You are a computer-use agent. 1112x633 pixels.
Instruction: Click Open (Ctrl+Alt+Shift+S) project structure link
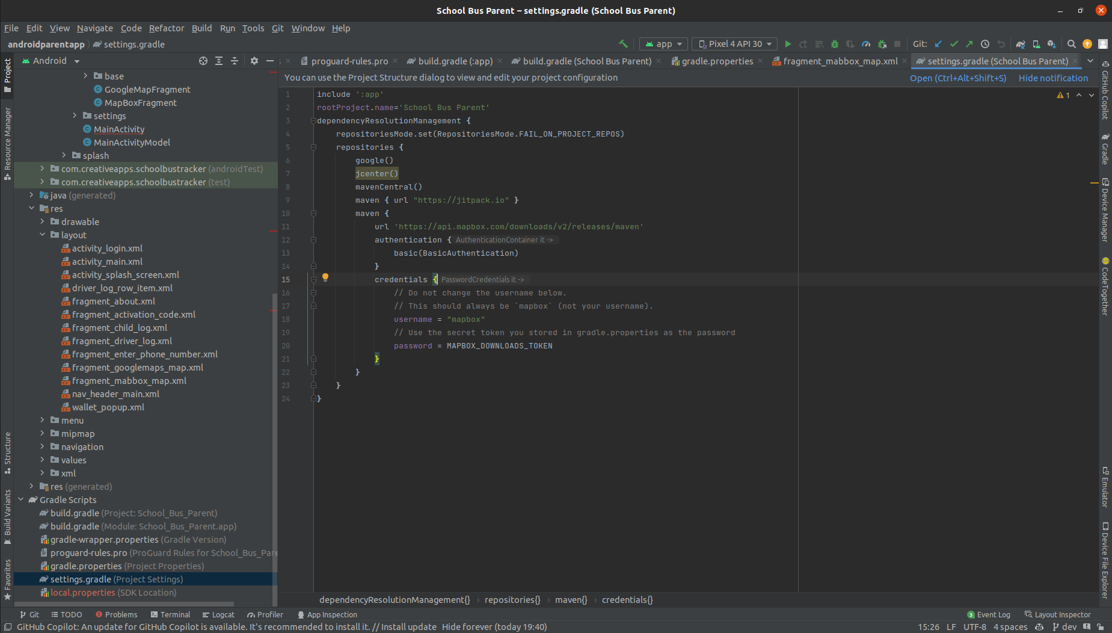957,78
